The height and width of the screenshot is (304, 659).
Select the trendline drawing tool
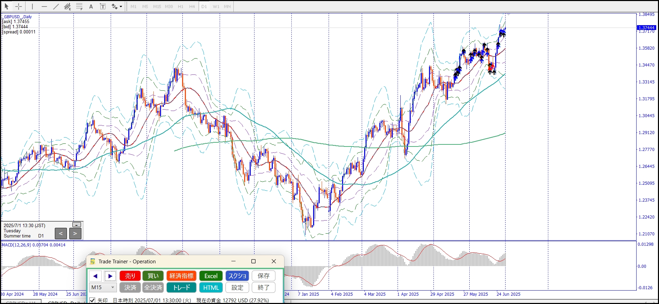pyautogui.click(x=56, y=7)
